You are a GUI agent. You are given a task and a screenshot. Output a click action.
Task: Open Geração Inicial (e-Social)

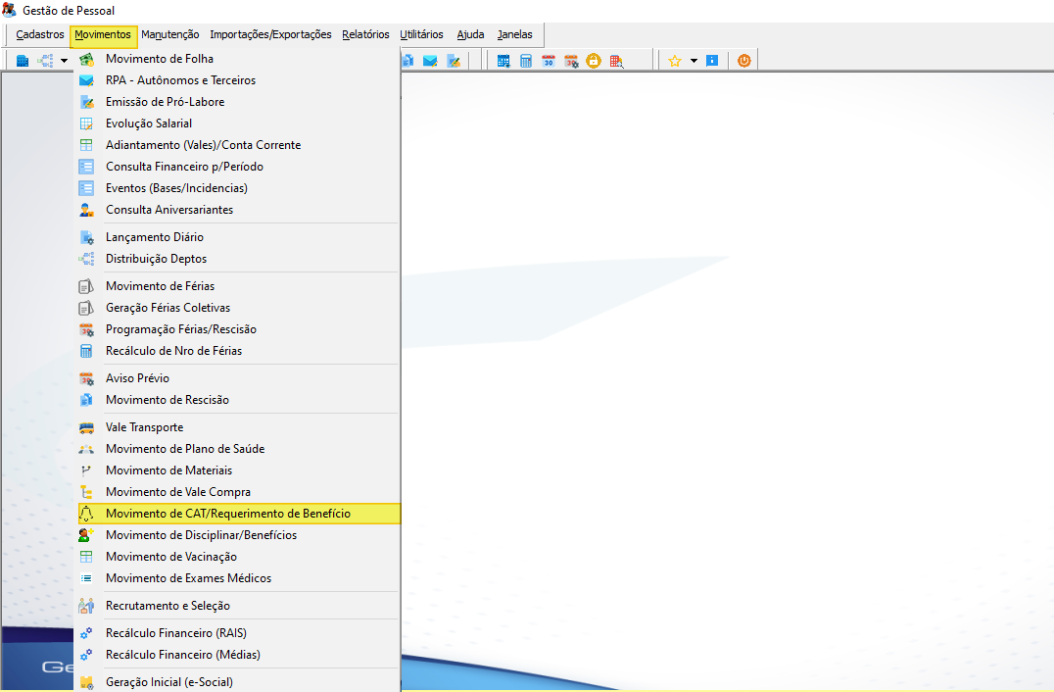coord(238,682)
